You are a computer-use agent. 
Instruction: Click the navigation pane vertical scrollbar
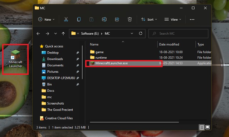point(82,62)
